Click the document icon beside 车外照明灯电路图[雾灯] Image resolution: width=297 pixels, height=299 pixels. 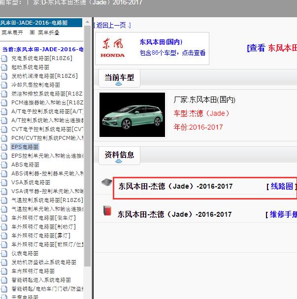coord(4,235)
